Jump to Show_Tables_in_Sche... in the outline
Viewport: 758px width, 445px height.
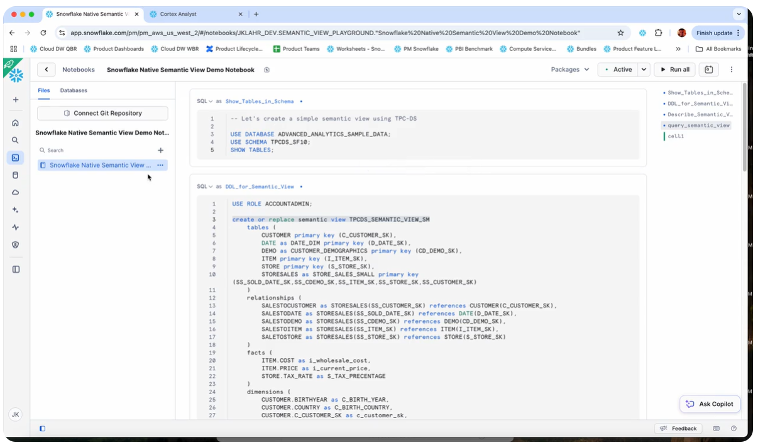(699, 93)
